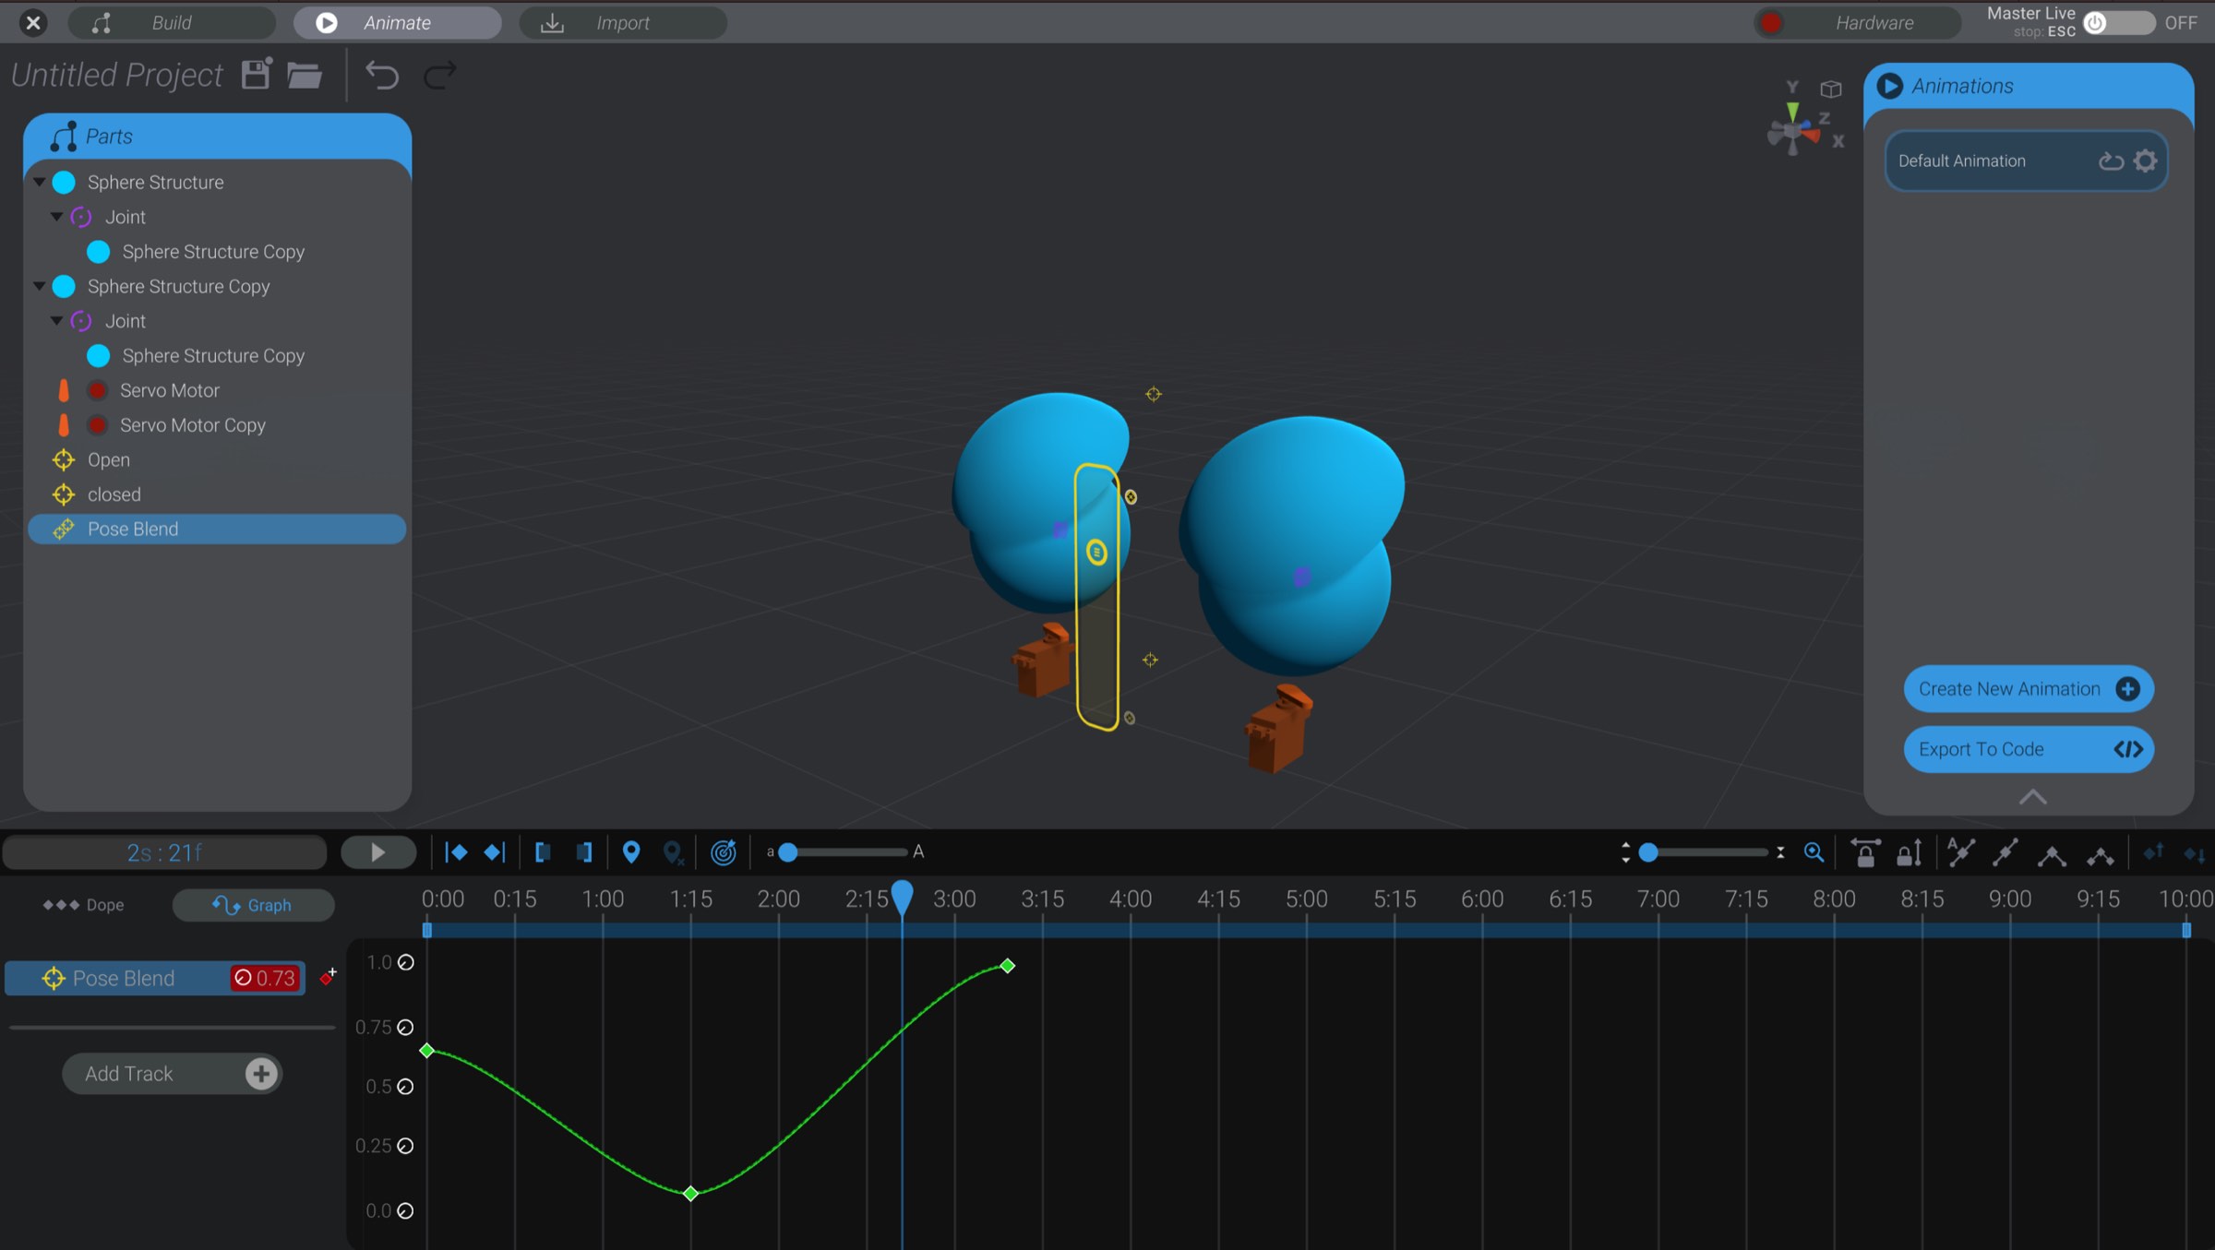Viewport: 2215px width, 1250px height.
Task: Open the Import tab
Action: coord(624,22)
